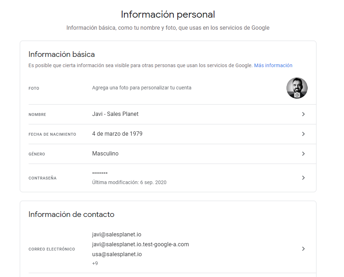The image size is (344, 277).
Task: Click the Agrega una foto prompt text
Action: coord(142,88)
